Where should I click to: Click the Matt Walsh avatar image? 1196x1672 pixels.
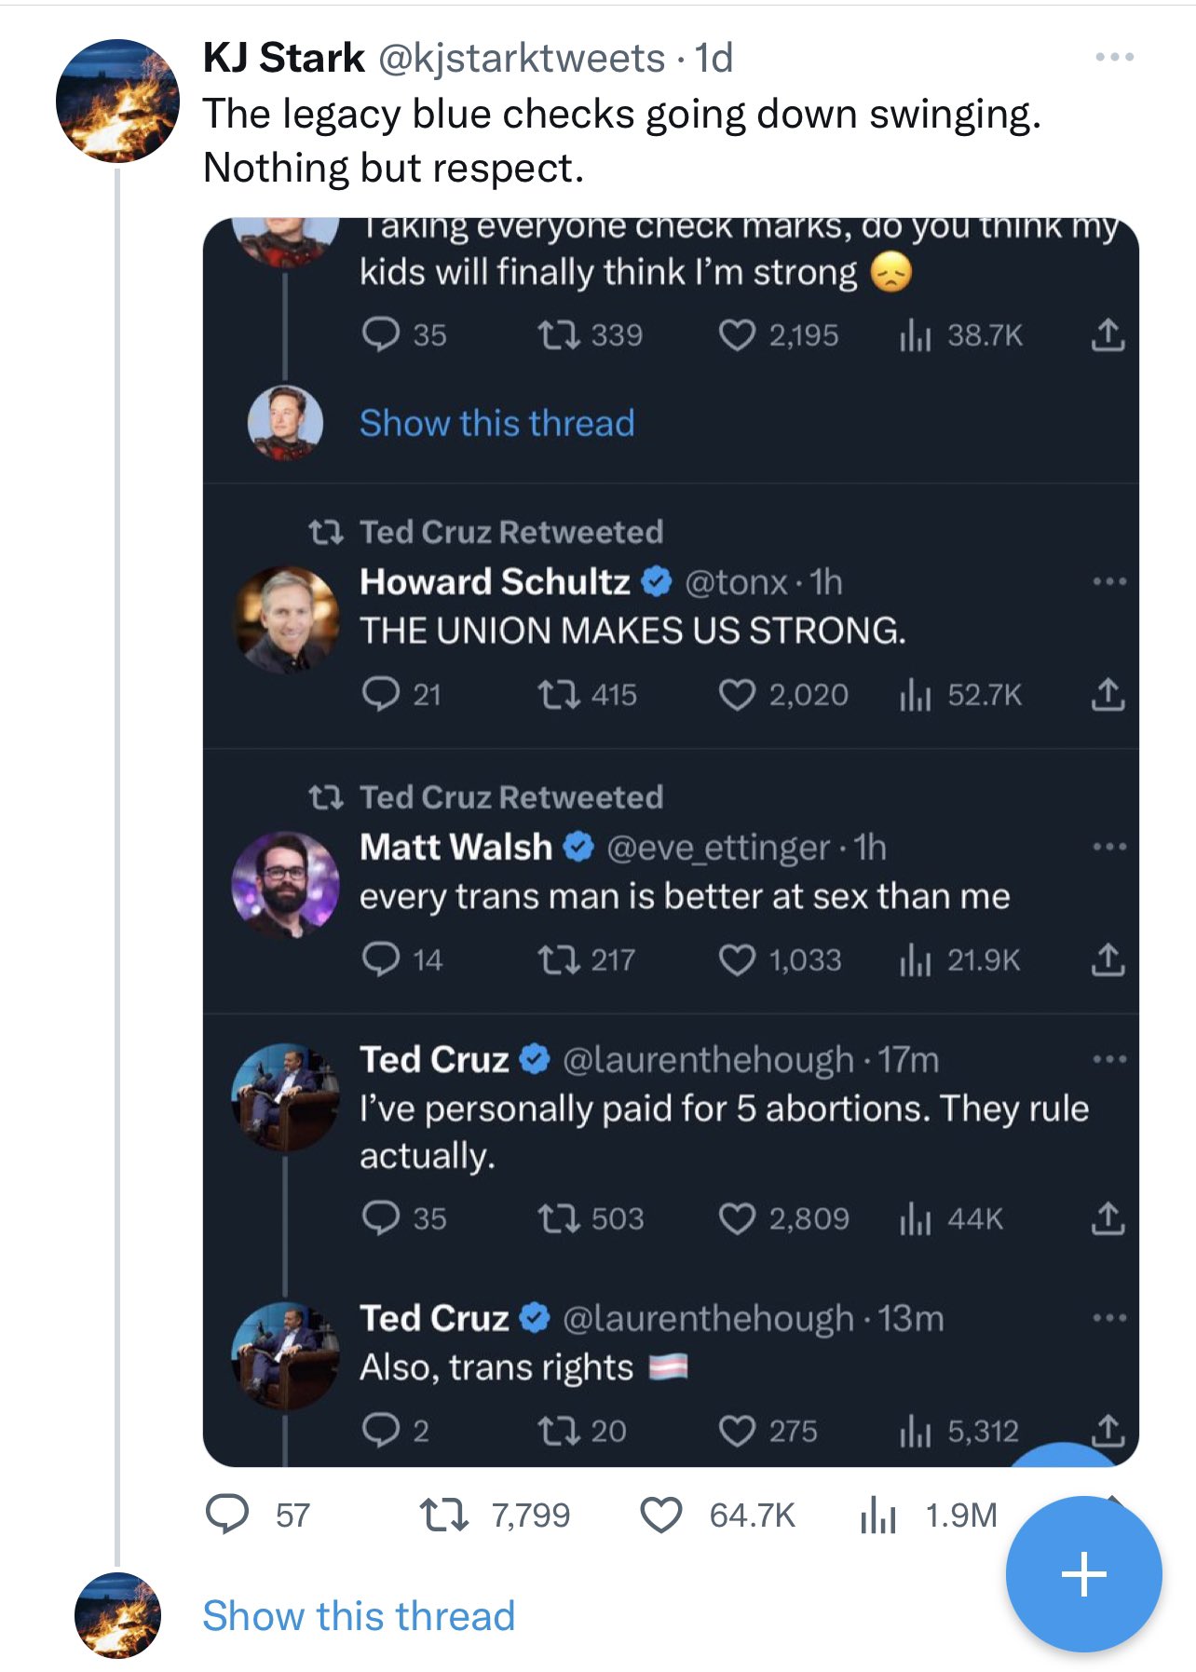pos(285,884)
